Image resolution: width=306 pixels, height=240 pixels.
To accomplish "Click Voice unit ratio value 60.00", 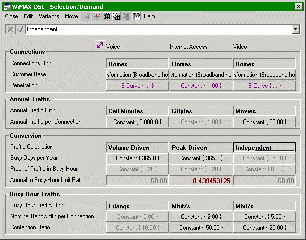I will (x=137, y=181).
